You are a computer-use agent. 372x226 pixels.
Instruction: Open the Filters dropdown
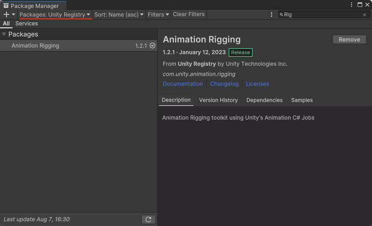point(158,15)
